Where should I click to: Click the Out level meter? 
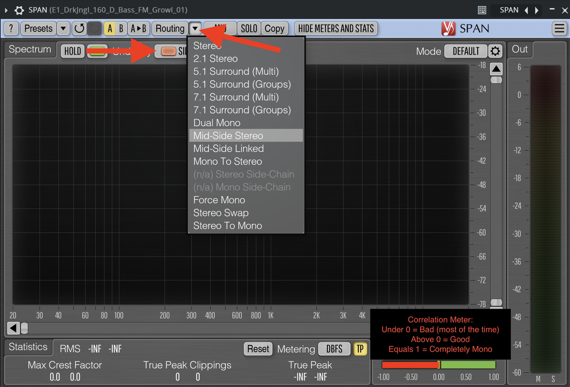545,219
